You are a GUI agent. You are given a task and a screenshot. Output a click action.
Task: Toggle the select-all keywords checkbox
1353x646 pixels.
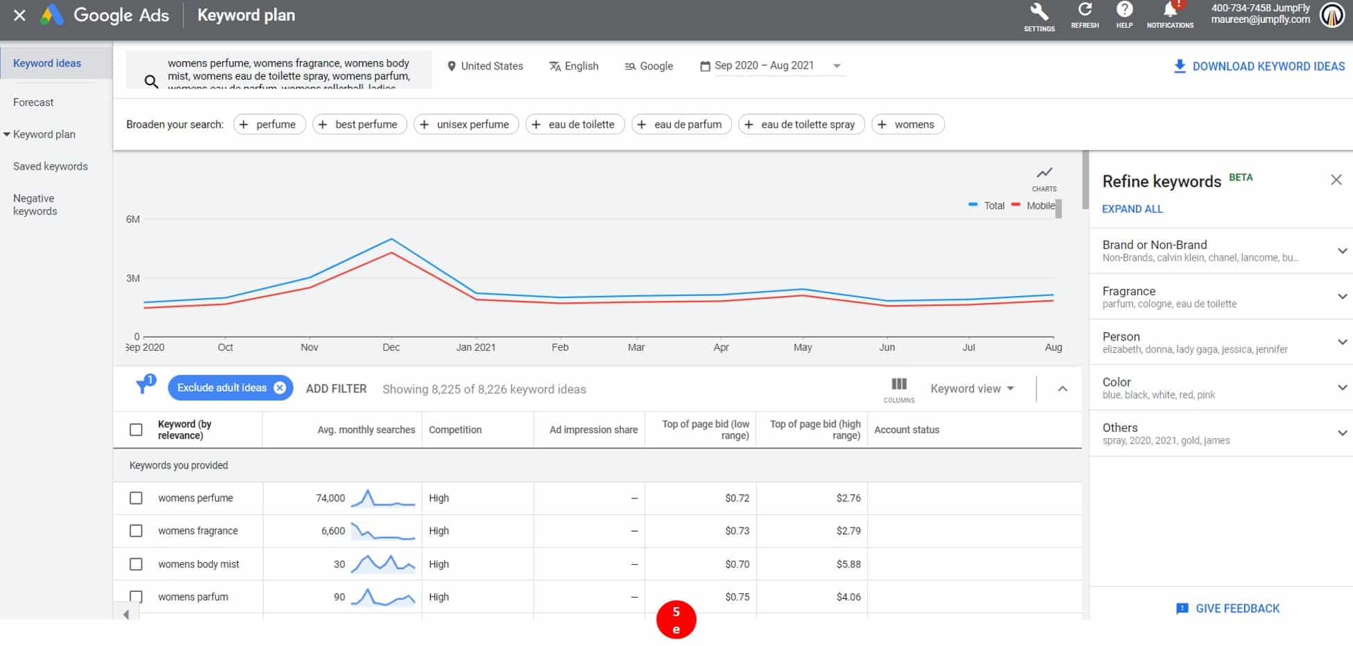136,430
